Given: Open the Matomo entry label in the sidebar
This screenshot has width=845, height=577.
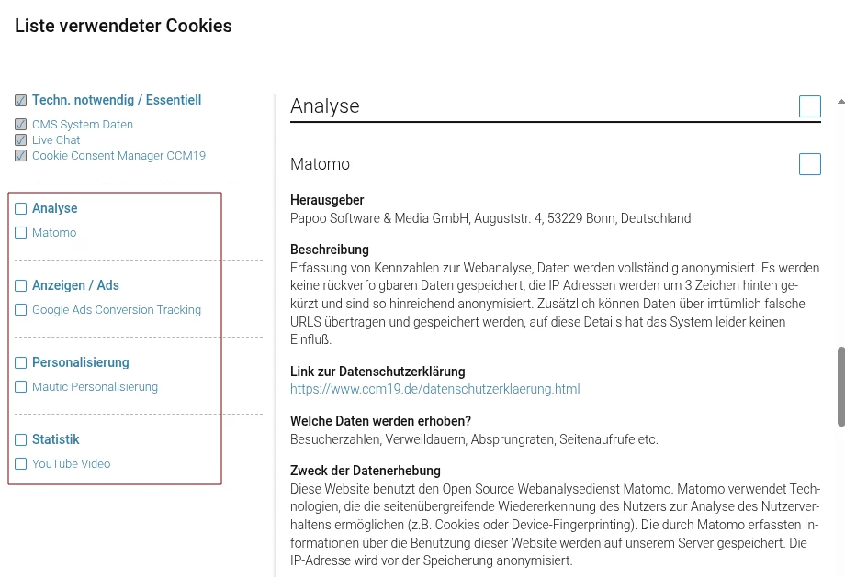Looking at the screenshot, I should coord(54,233).
